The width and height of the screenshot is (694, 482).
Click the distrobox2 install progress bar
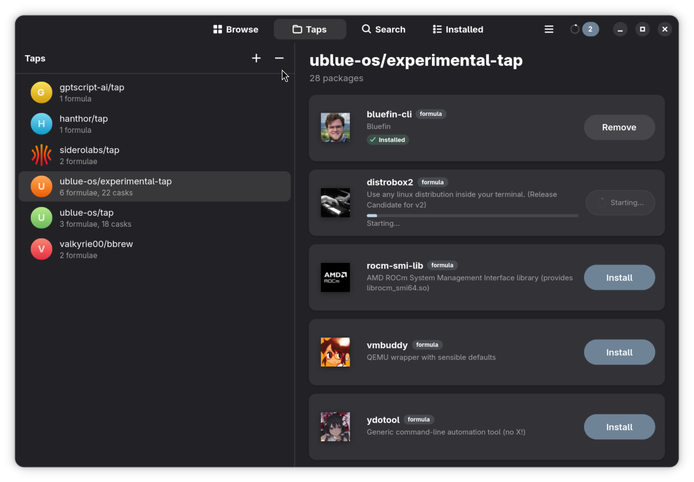(473, 216)
